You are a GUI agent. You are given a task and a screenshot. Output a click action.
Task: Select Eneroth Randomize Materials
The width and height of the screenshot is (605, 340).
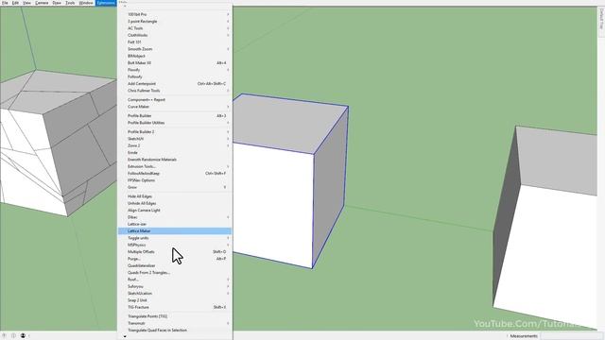[x=174, y=160]
